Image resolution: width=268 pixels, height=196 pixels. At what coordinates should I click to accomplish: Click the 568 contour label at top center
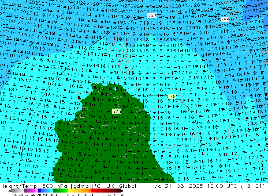pos(152,16)
